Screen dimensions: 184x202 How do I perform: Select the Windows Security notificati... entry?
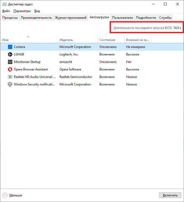(34, 84)
